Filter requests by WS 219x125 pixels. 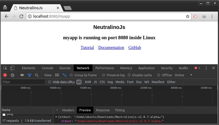pyautogui.click(x=147, y=82)
